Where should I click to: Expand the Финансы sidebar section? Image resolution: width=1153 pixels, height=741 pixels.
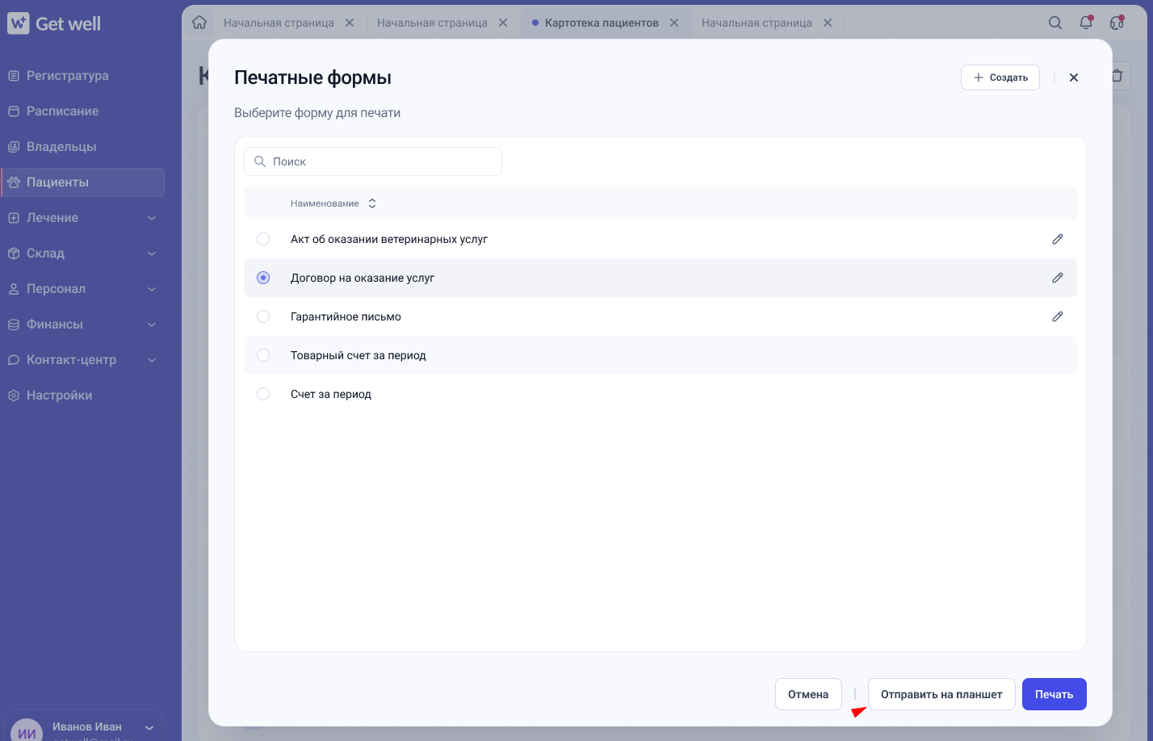click(152, 324)
